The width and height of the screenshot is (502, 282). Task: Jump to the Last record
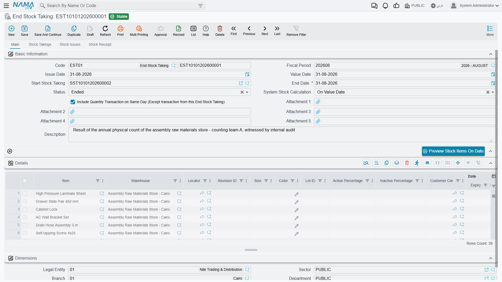click(x=277, y=31)
